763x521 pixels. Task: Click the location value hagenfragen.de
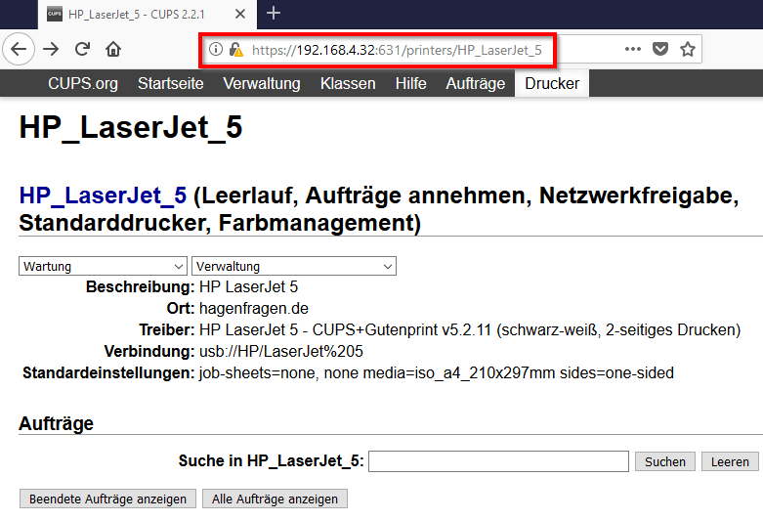pos(254,308)
